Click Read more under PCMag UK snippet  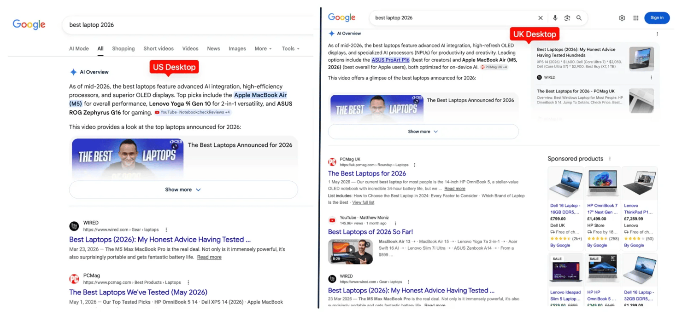[x=455, y=189]
